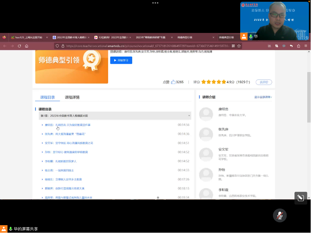Click the orange participant icon on video

pyautogui.click(x=244, y=37)
